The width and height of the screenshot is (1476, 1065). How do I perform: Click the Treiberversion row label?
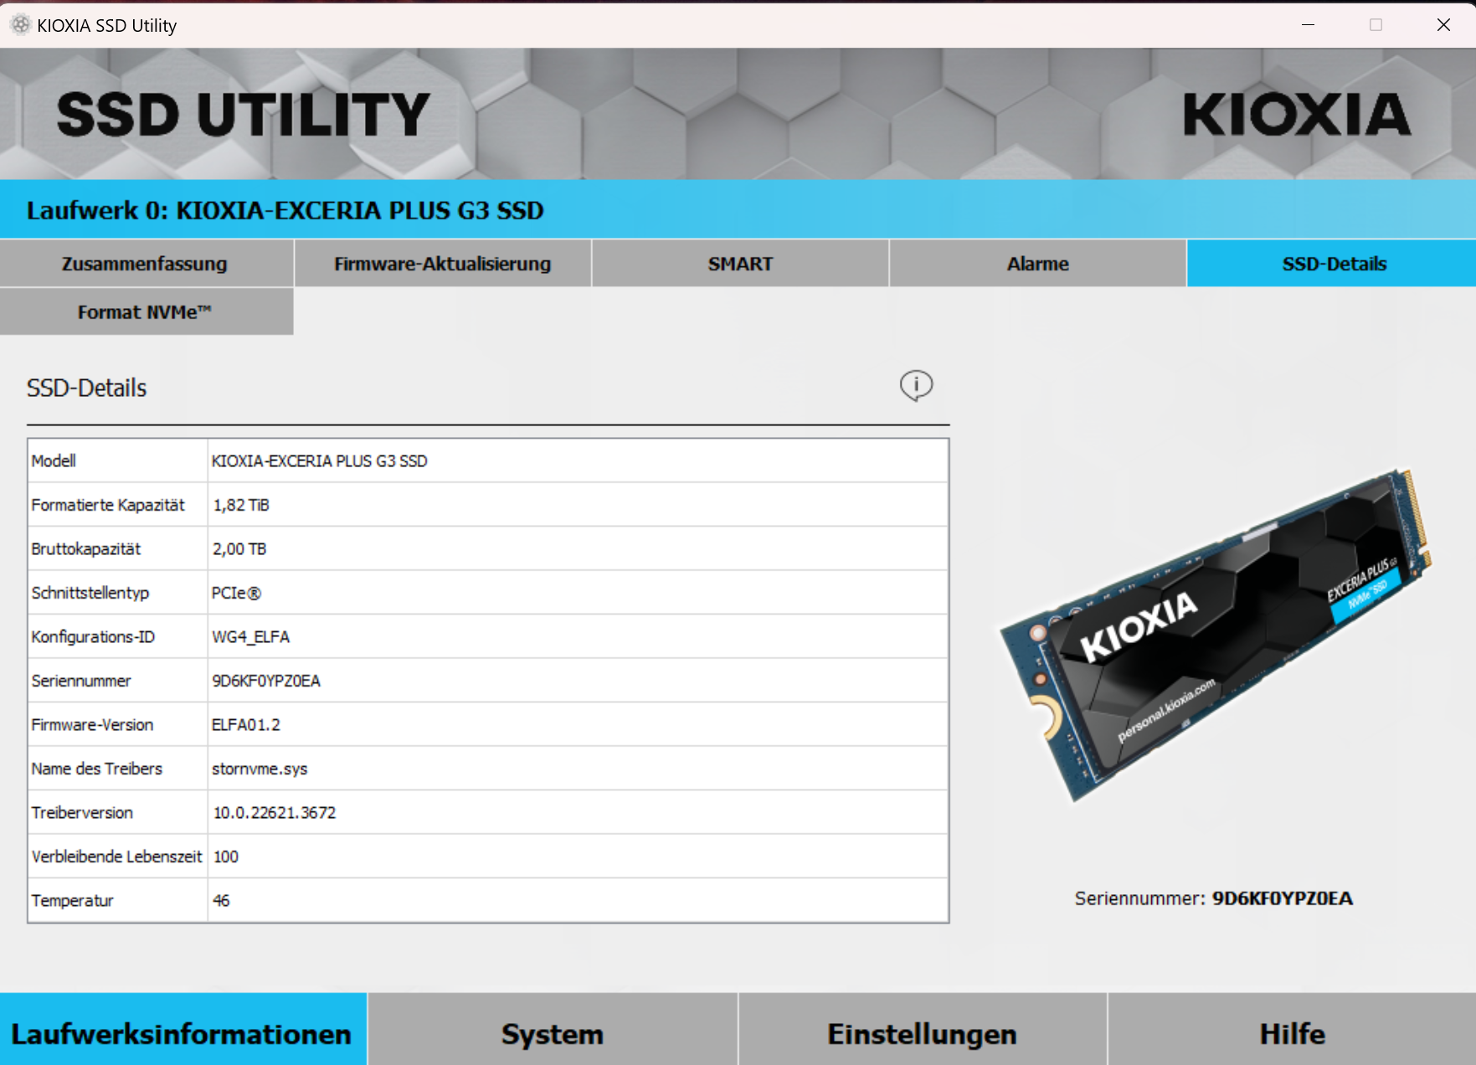tap(82, 813)
